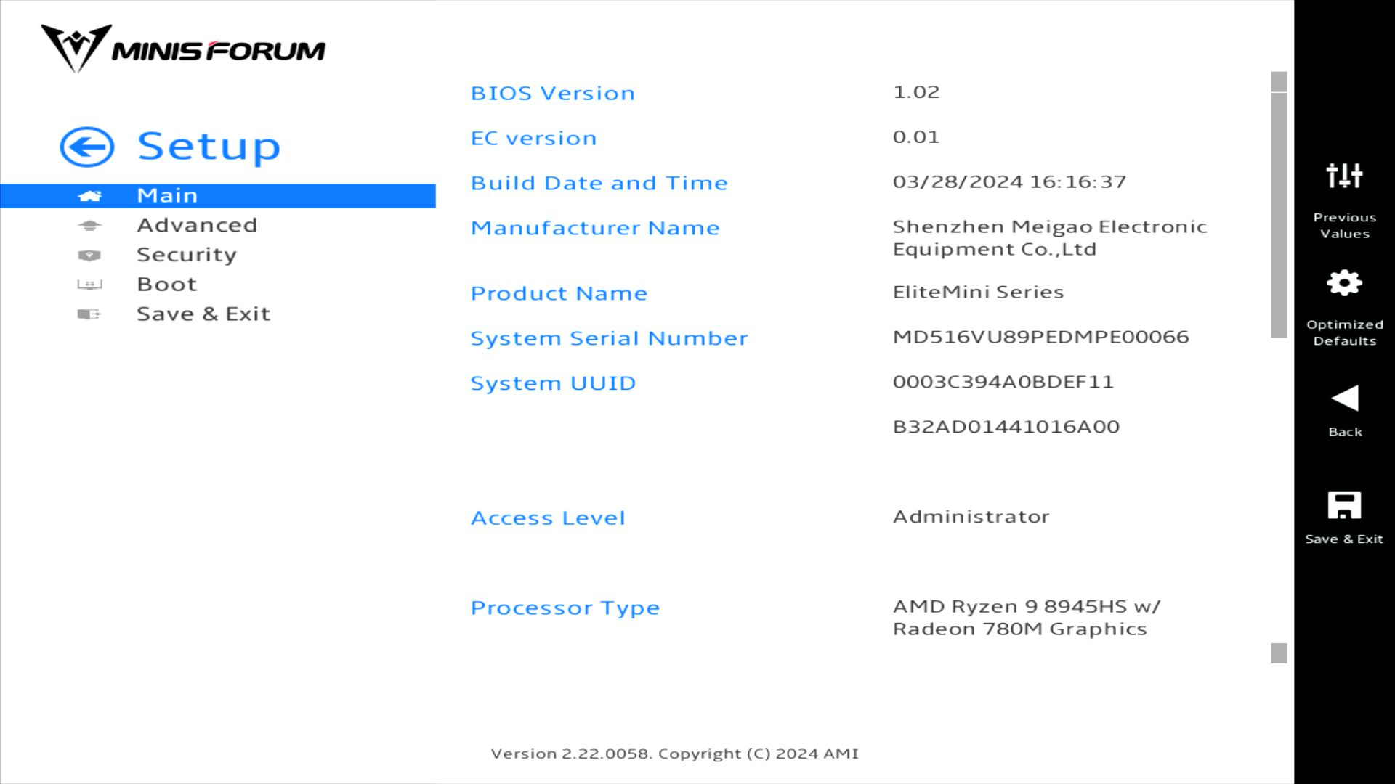Click the blue back arrow beside Setup
This screenshot has width=1395, height=784.
tap(86, 147)
